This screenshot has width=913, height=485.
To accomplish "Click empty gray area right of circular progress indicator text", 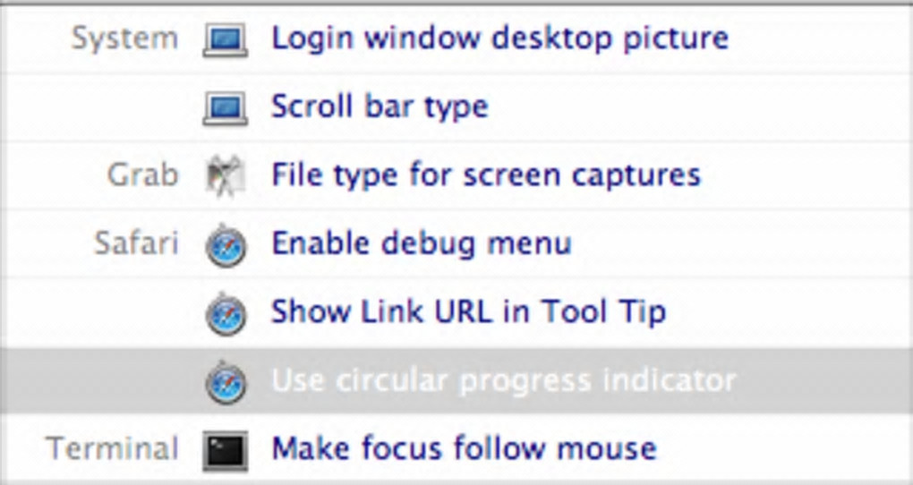I will 823,380.
